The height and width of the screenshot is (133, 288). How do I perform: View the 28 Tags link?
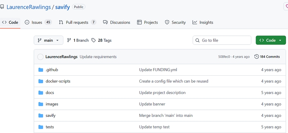pos(102,40)
